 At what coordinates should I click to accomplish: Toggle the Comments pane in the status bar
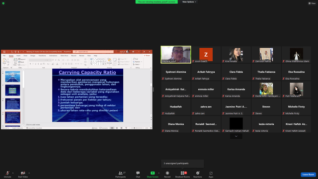(x=104, y=128)
